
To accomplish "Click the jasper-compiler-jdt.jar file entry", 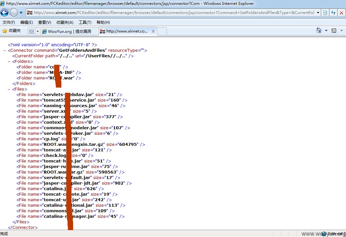I will coord(74,183).
